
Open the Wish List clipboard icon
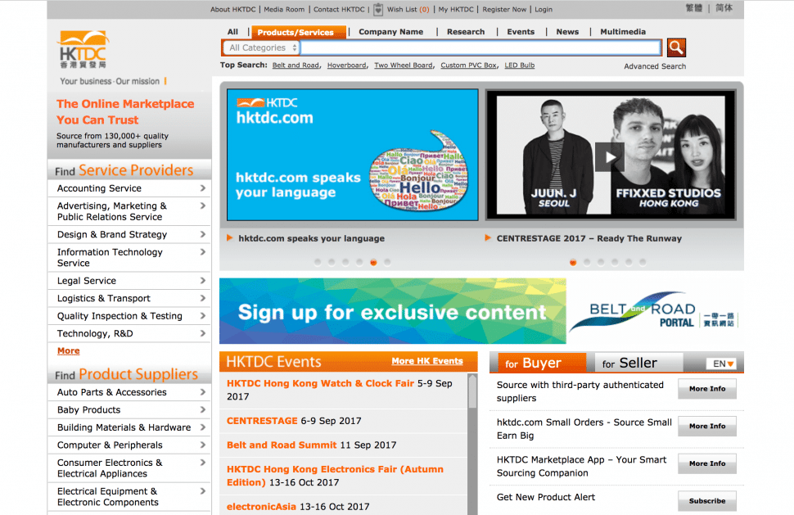378,9
